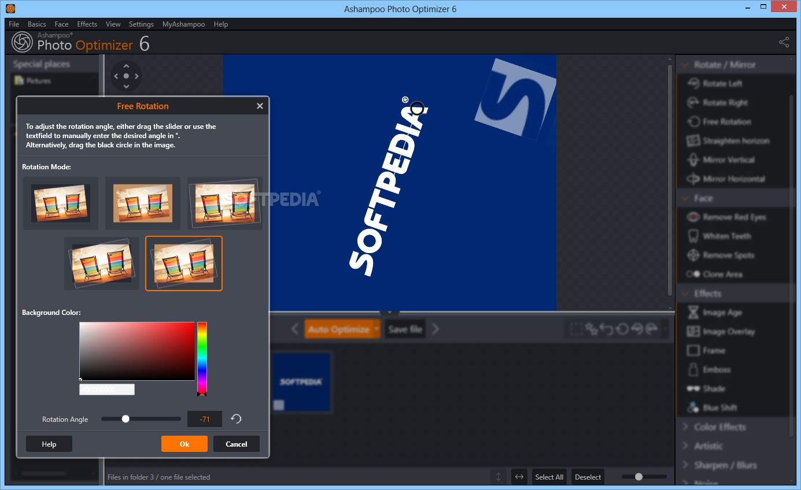
Task: Click the Select All button
Action: point(549,477)
